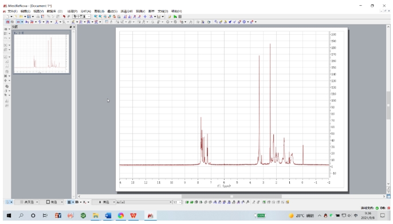
Task: Click the red Undo arrow icon
Action: coord(64,17)
